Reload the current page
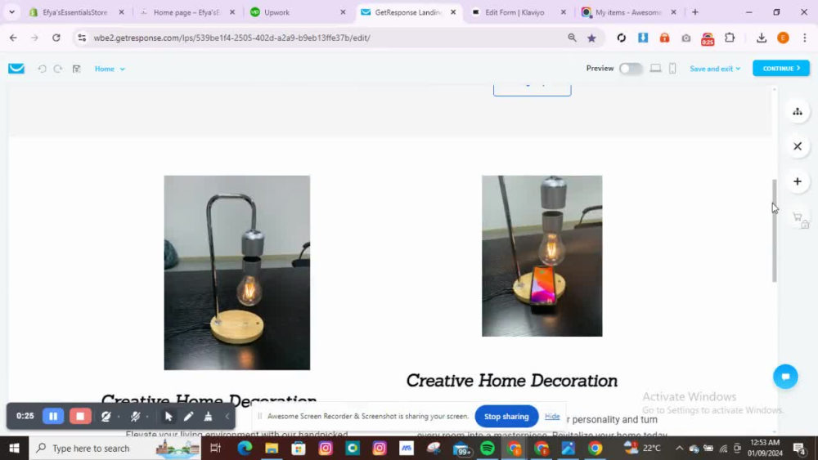The image size is (818, 460). pyautogui.click(x=56, y=38)
